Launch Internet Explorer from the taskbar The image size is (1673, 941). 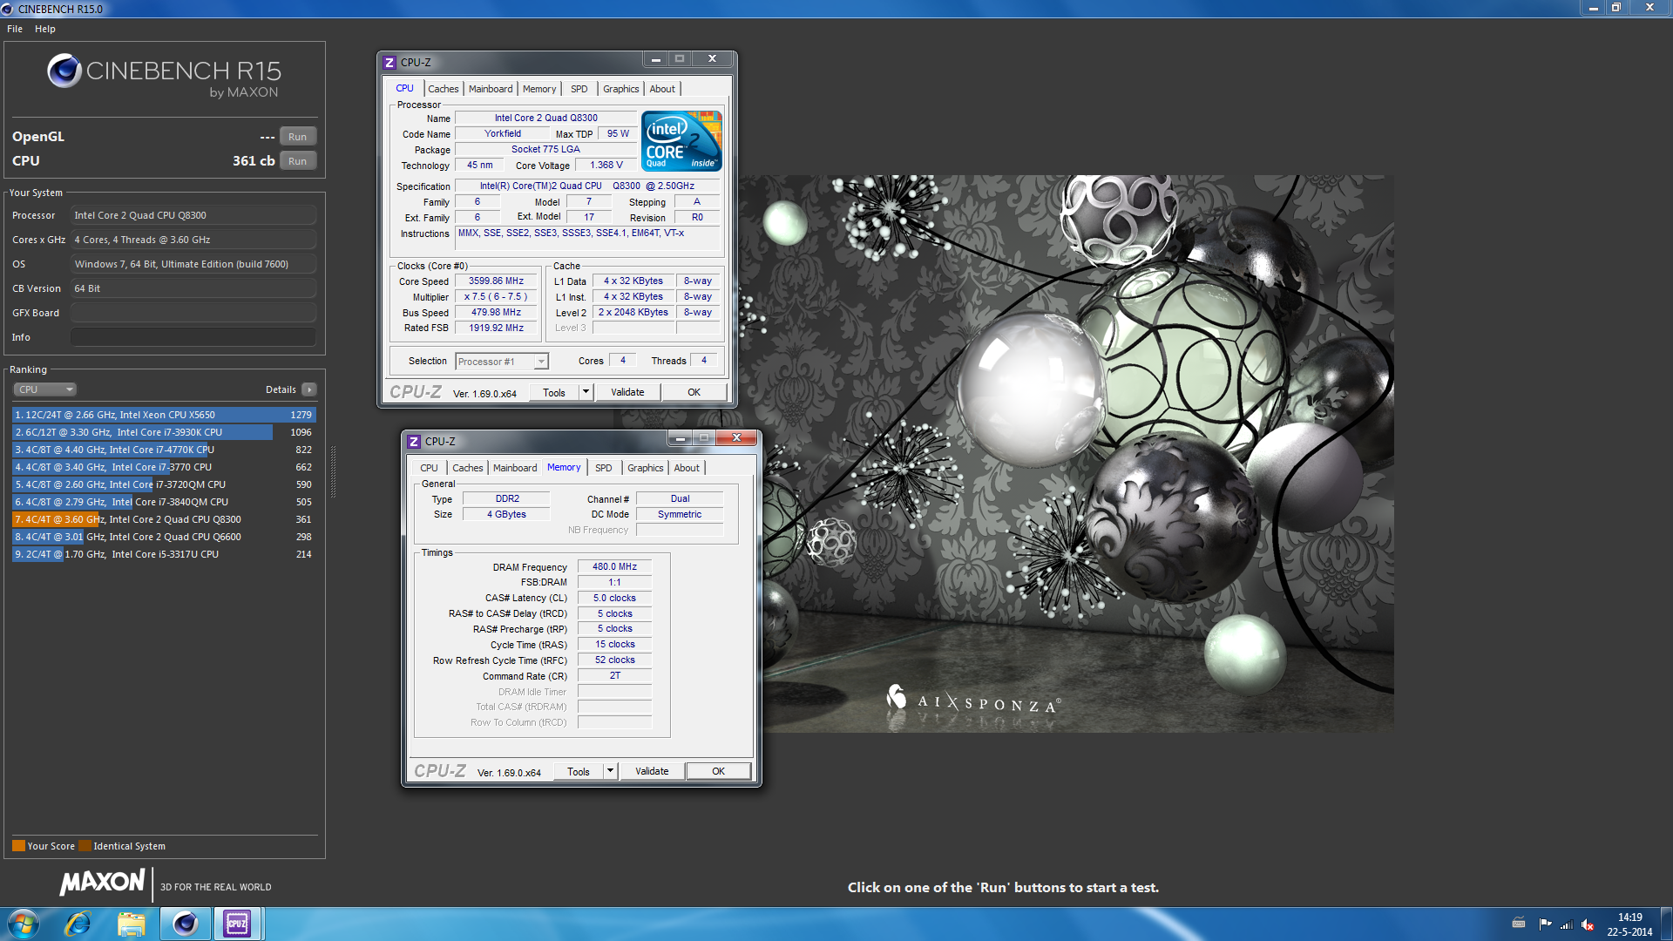[78, 924]
